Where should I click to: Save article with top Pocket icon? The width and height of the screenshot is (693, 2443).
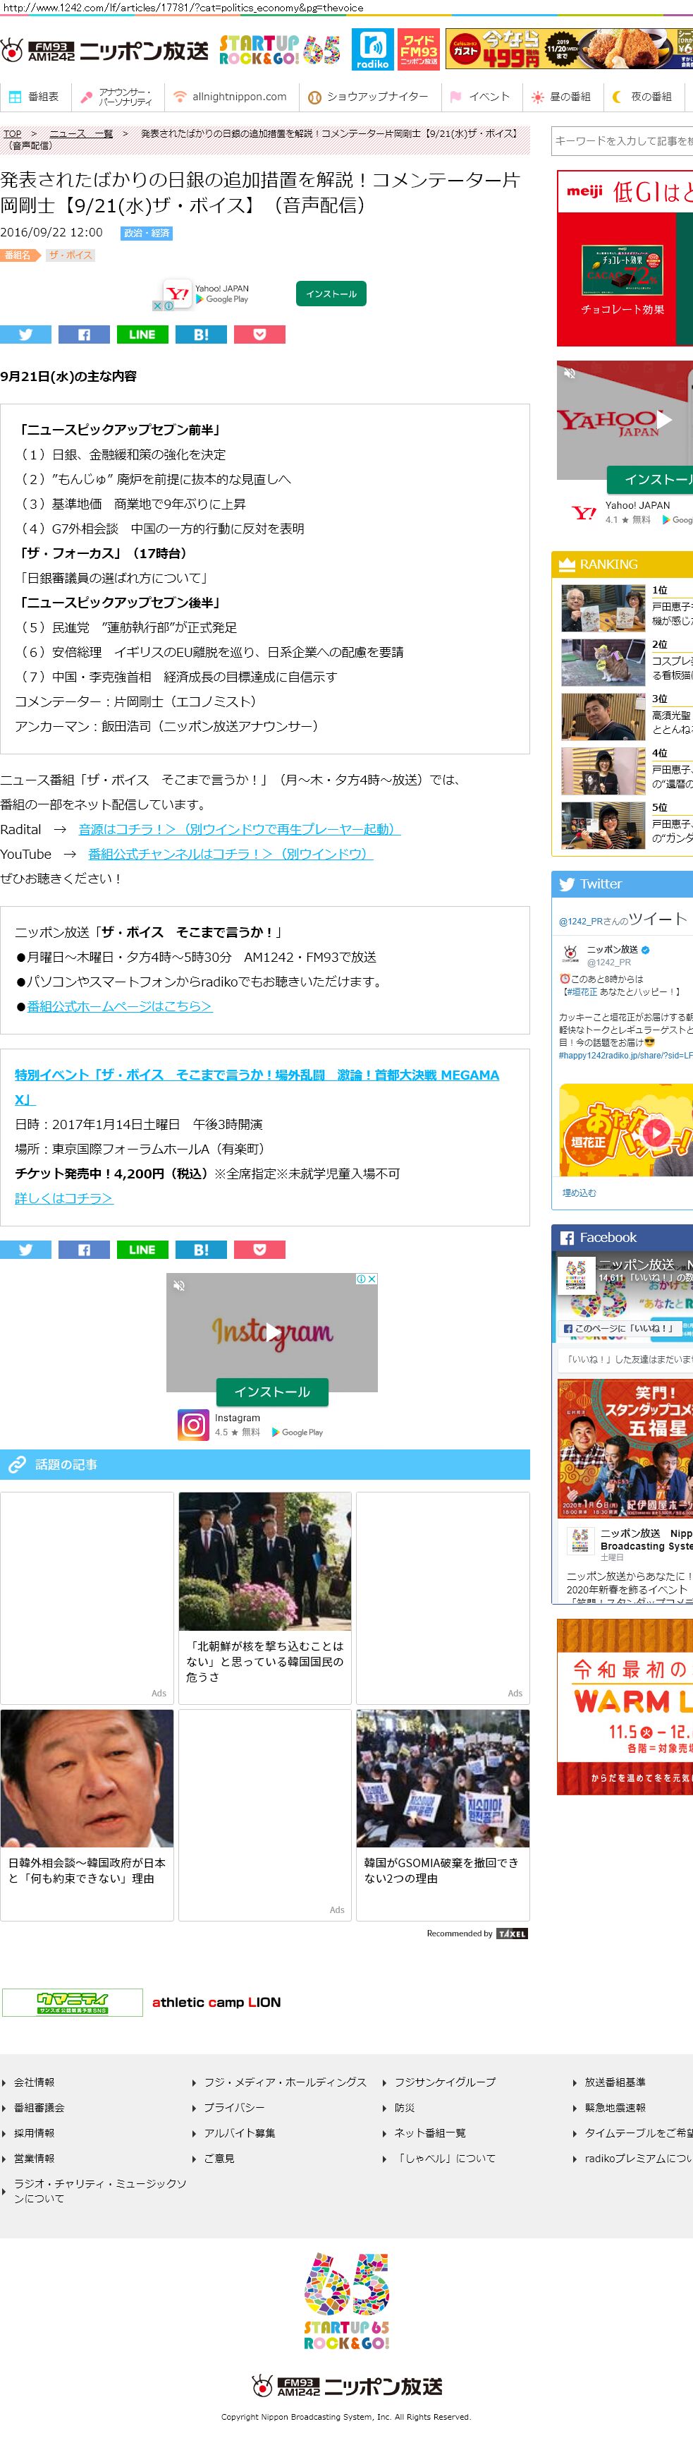click(x=259, y=334)
